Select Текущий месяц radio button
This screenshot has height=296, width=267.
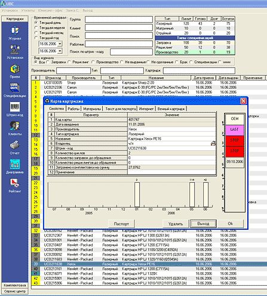click(x=36, y=33)
